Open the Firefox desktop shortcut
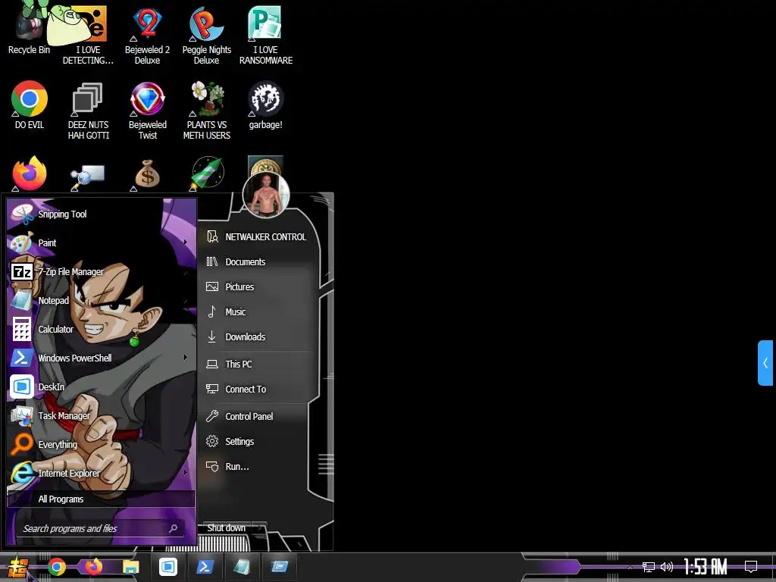The height and width of the screenshot is (582, 776). [30, 174]
